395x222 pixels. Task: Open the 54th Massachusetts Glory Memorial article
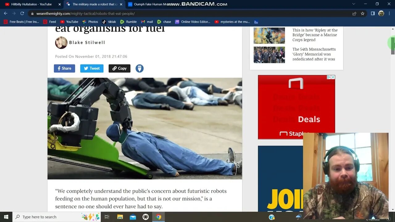[x=314, y=54]
